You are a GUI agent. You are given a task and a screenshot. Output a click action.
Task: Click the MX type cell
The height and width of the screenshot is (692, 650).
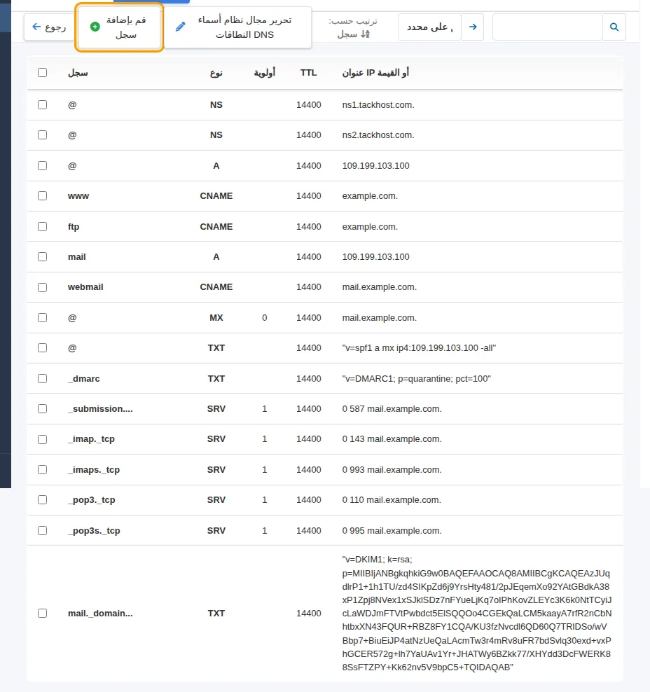(x=216, y=318)
